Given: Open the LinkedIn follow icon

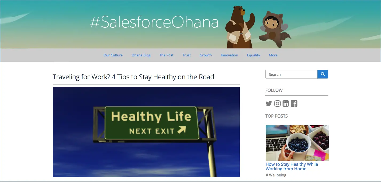Looking at the screenshot, I should (286, 104).
